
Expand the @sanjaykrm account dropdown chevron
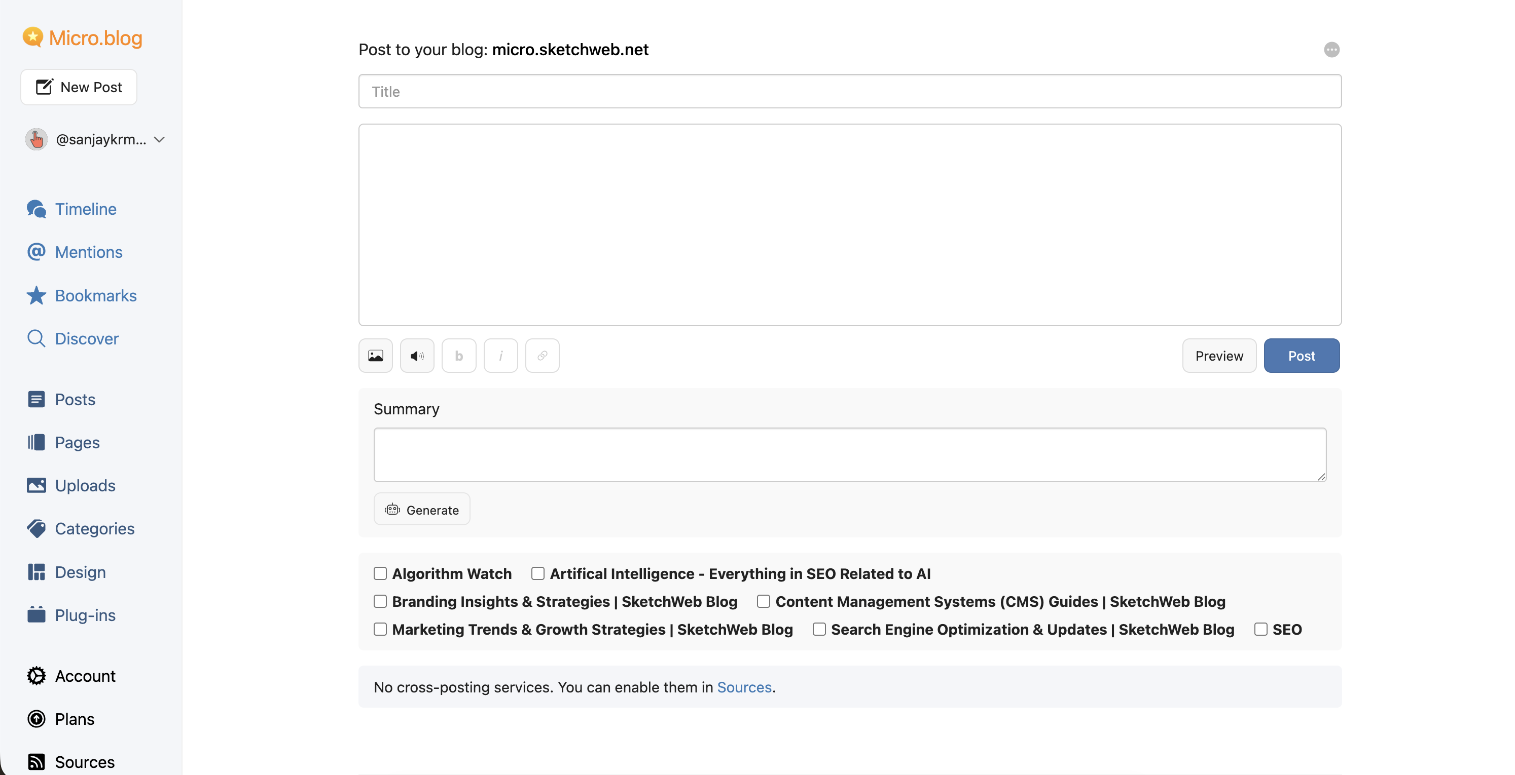159,139
